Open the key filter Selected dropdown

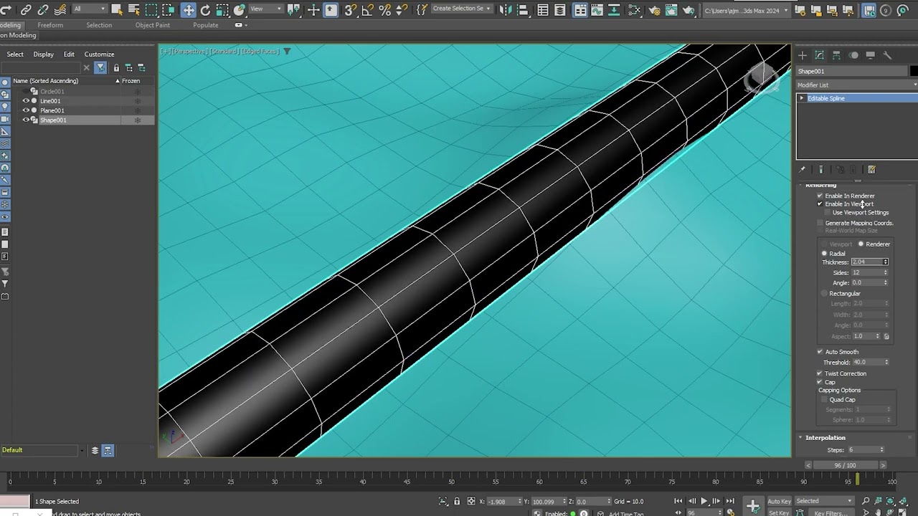point(824,501)
